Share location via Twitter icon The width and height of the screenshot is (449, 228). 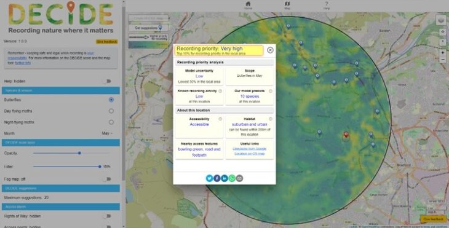[x=209, y=178]
